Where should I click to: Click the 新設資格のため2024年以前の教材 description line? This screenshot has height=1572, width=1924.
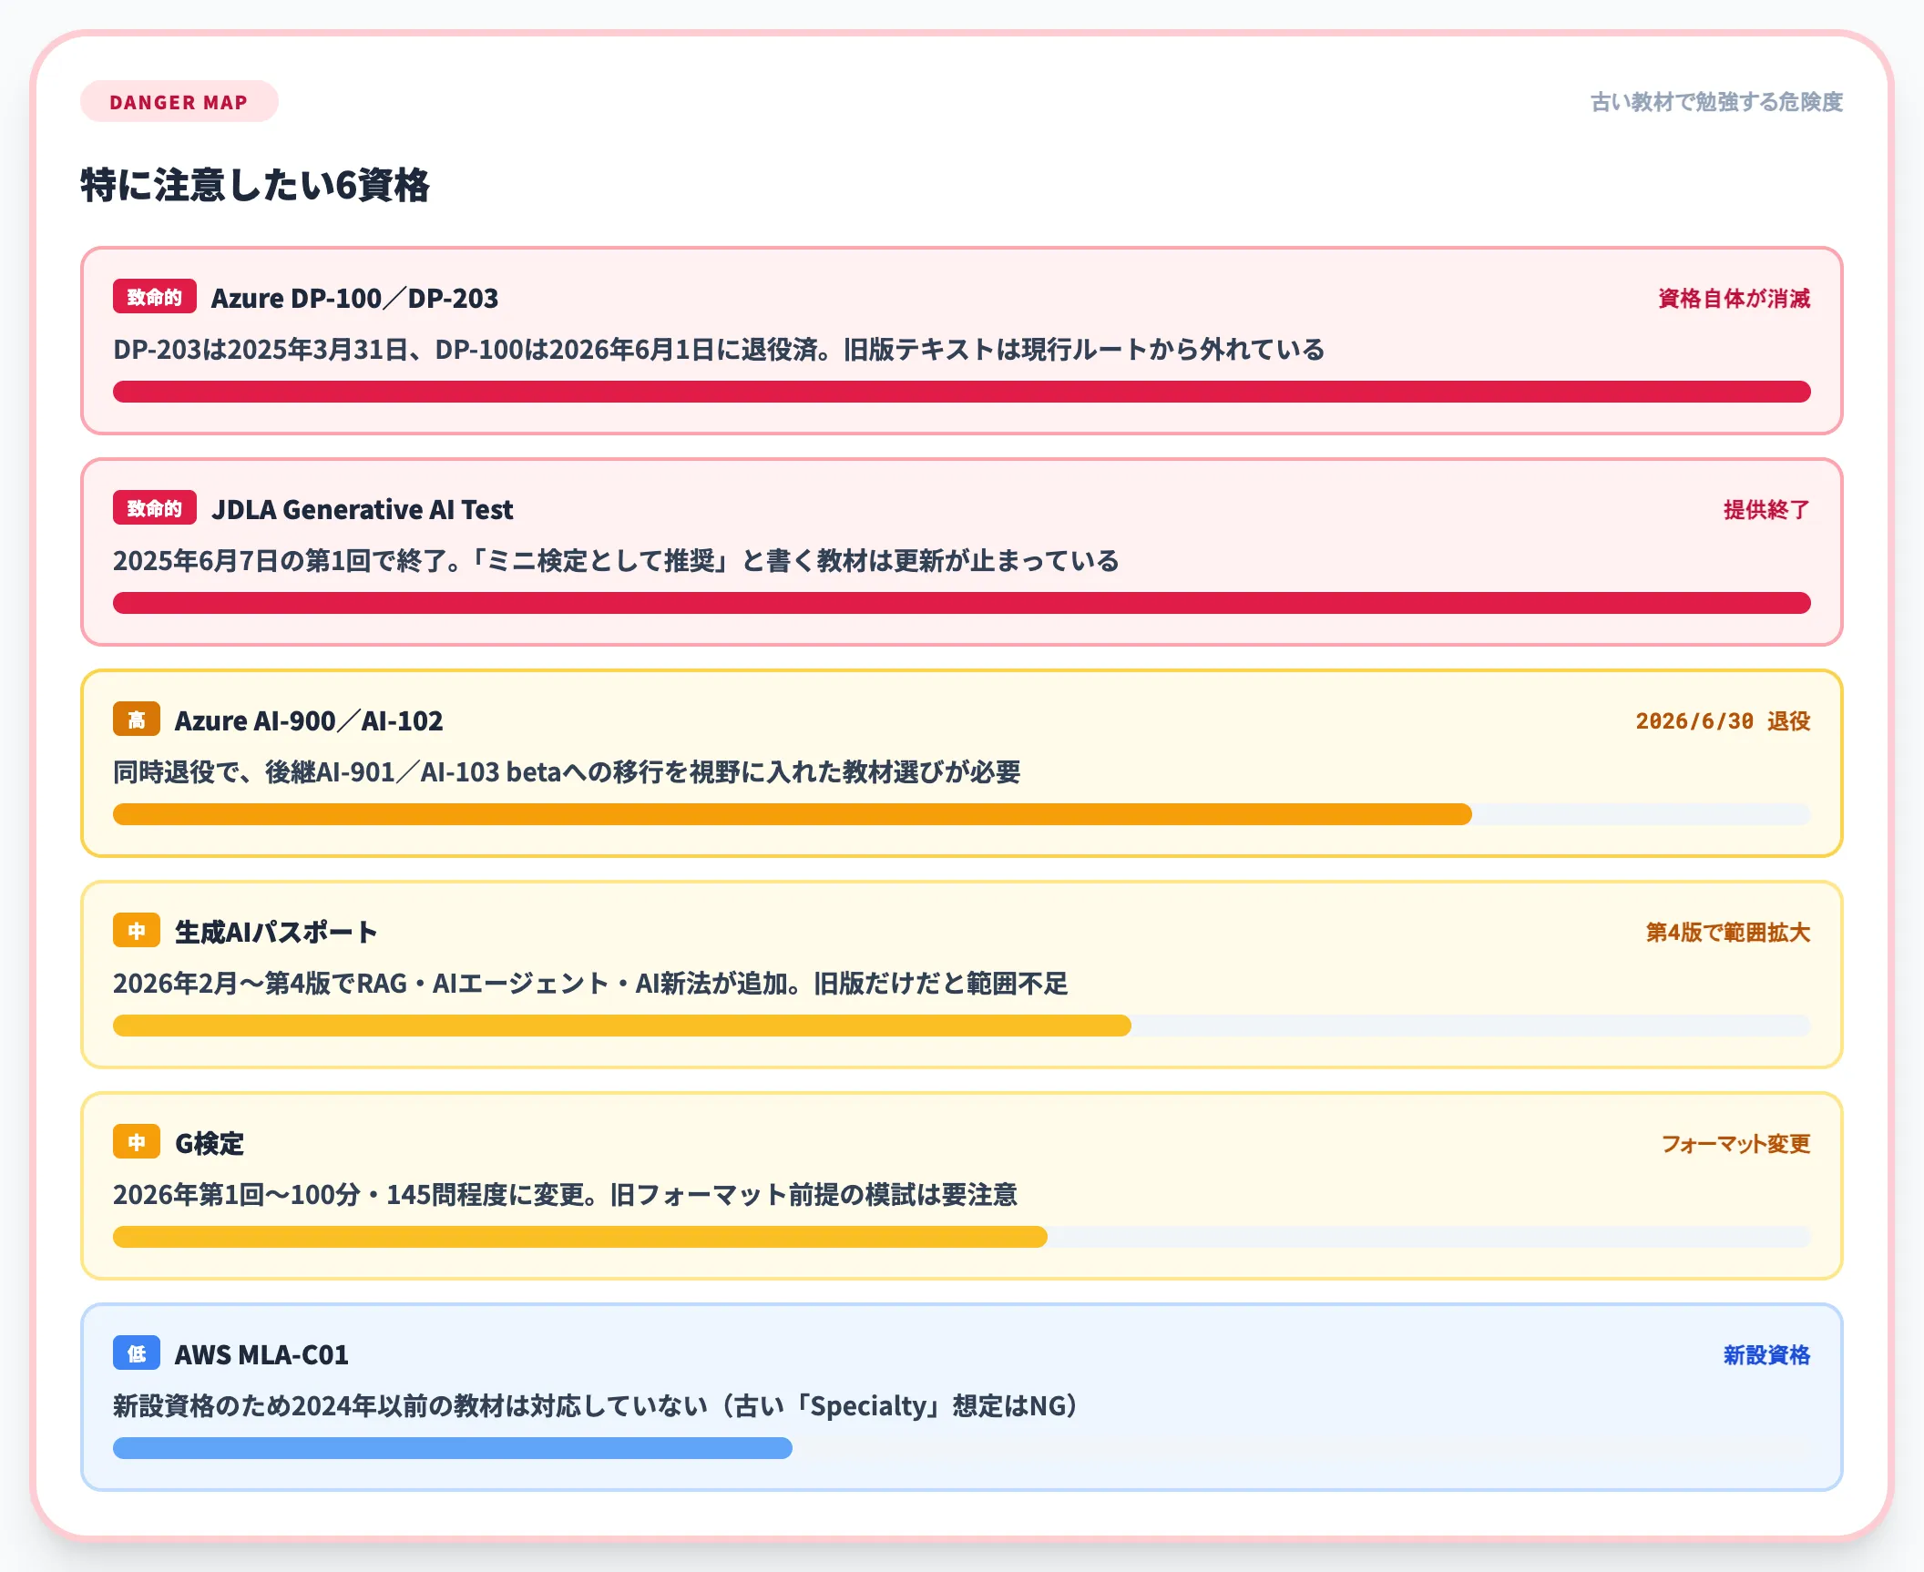[x=598, y=1405]
